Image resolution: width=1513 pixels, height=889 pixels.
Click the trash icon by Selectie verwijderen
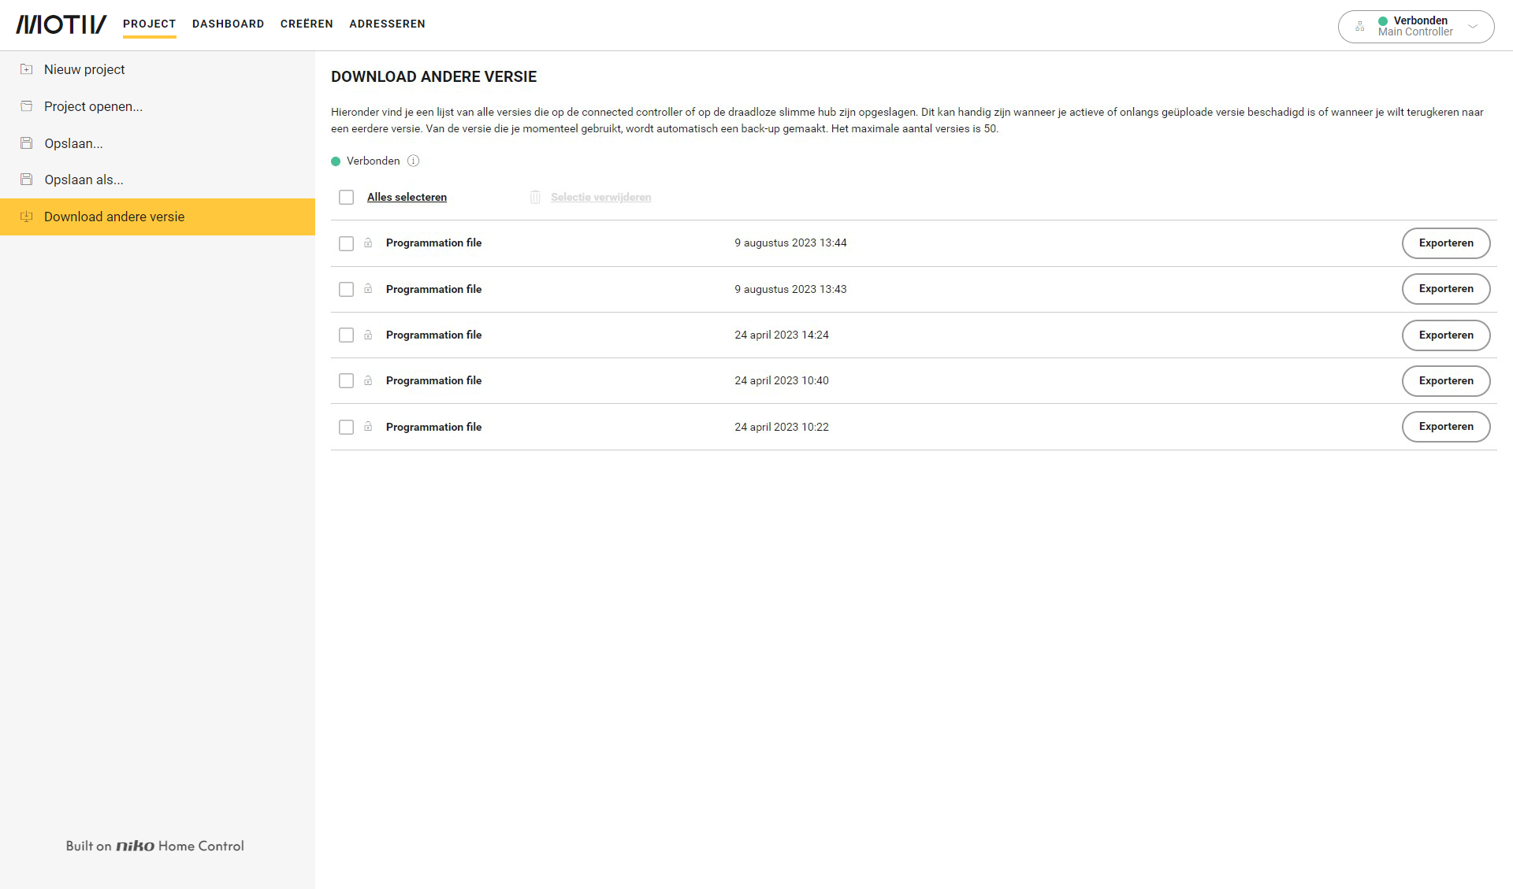point(535,197)
